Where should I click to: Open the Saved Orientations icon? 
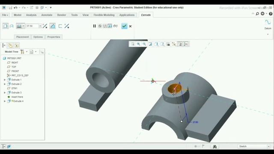tap(162, 44)
